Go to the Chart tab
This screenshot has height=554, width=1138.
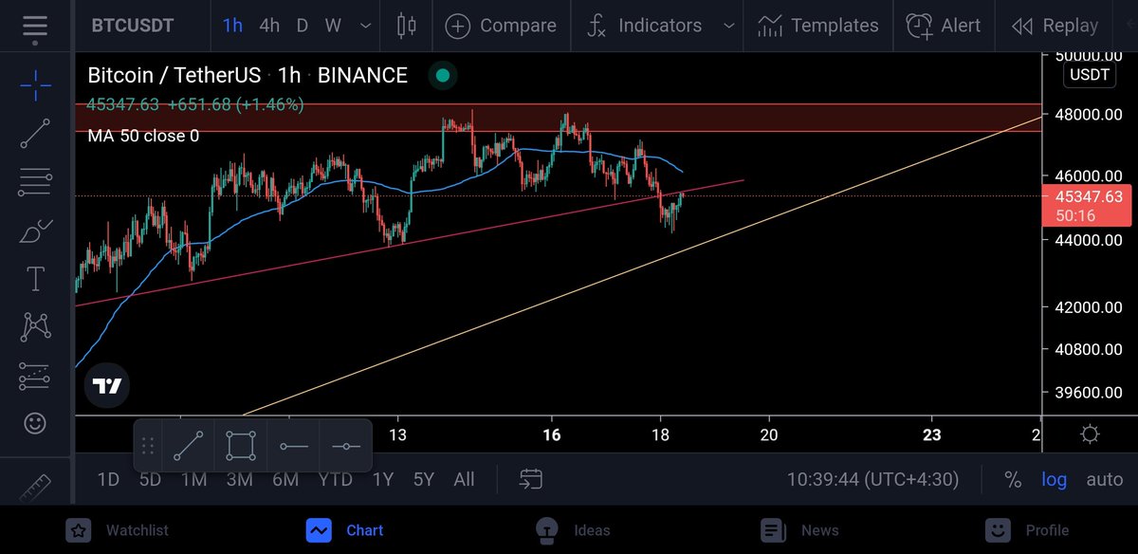(x=344, y=529)
